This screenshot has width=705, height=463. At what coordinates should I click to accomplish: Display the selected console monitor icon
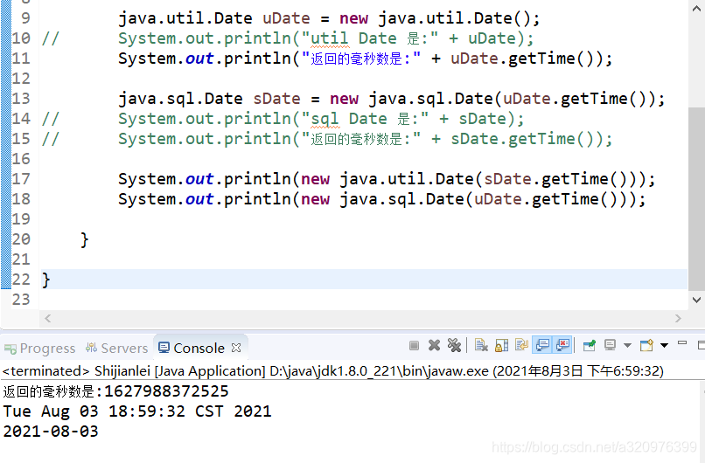[611, 345]
